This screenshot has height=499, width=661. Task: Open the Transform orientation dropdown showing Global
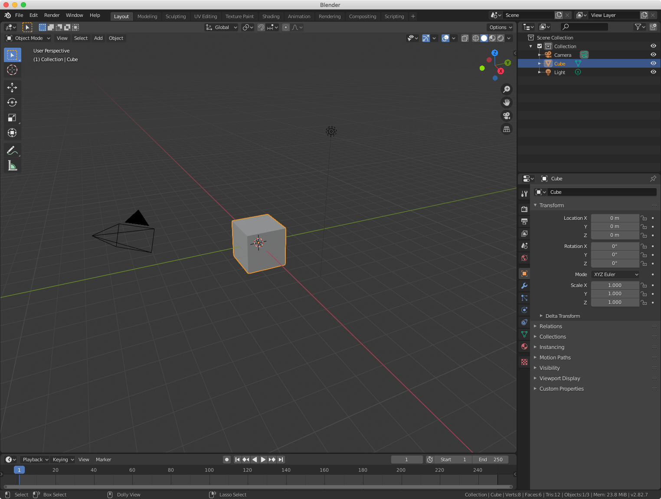pyautogui.click(x=221, y=27)
